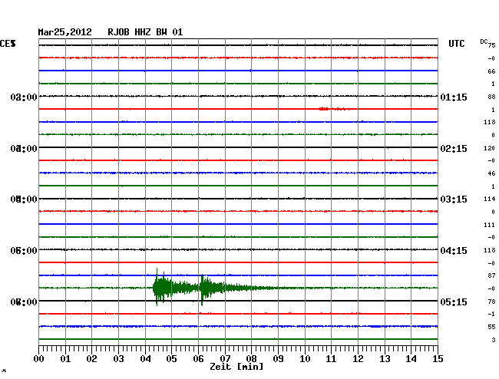Click the Zeit [min] axis title
Viewport: 499px width, 379px height.
click(236, 367)
